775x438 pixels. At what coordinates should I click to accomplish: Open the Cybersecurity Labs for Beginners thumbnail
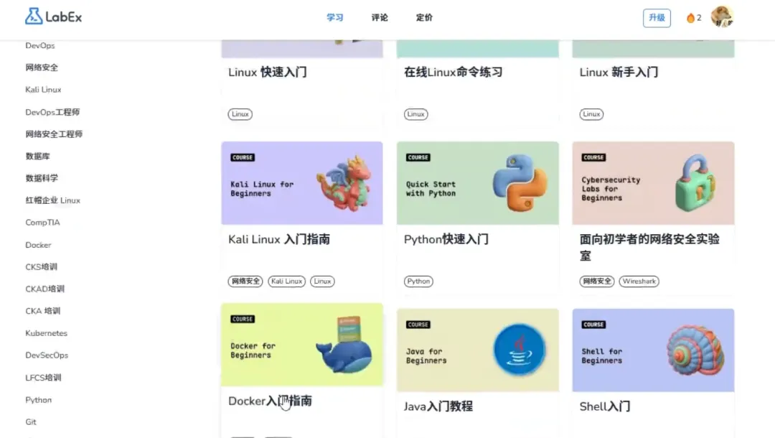[x=653, y=183]
